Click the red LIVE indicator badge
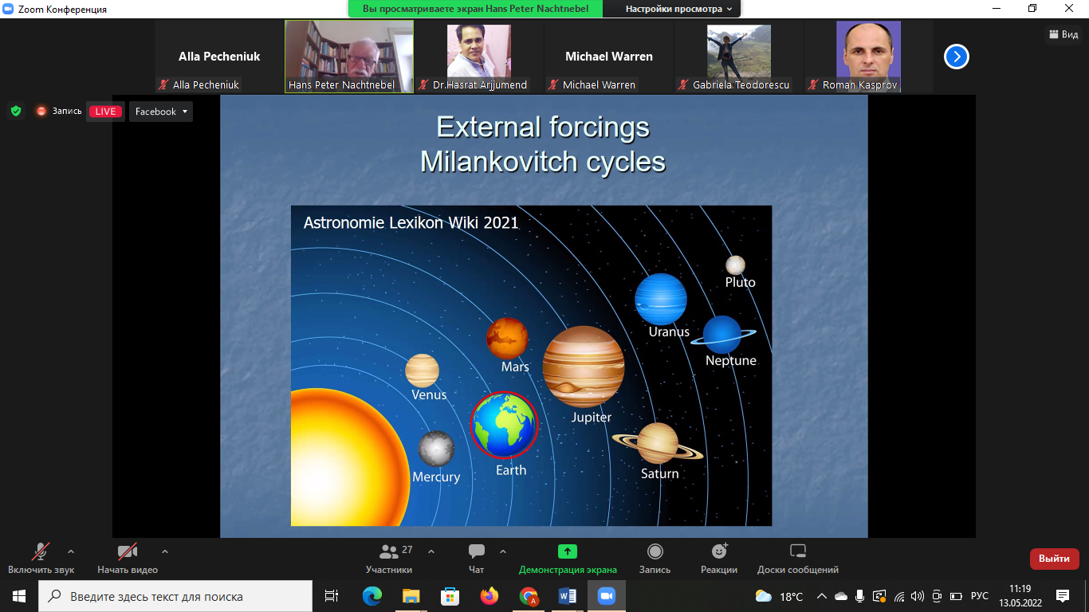 [105, 112]
